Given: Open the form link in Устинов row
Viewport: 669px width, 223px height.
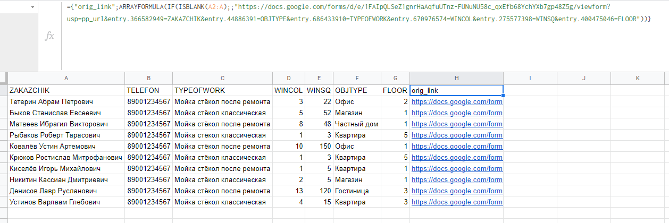Looking at the screenshot, I should point(457,202).
